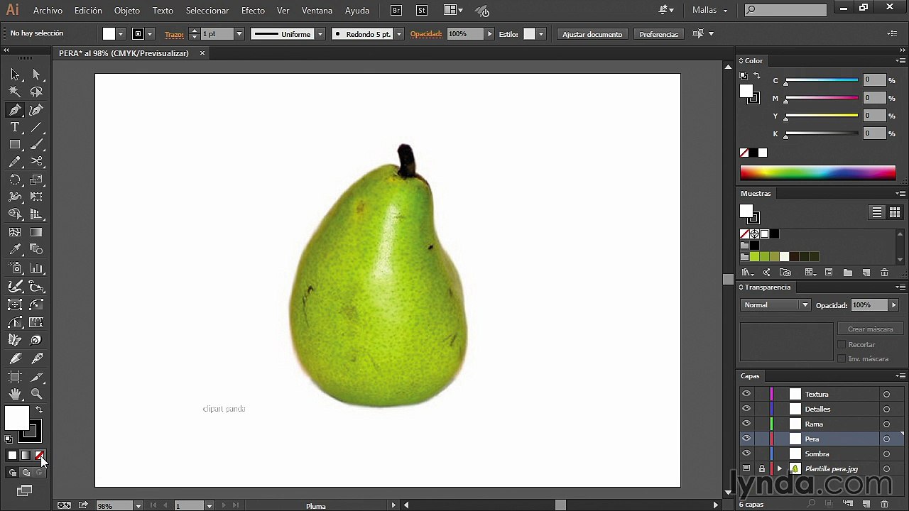
Task: Toggle the Recortar checkbox
Action: 842,344
